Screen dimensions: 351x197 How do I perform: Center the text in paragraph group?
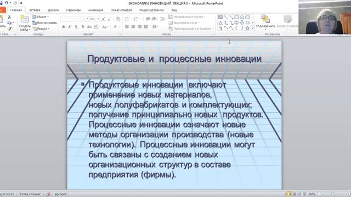133,27
